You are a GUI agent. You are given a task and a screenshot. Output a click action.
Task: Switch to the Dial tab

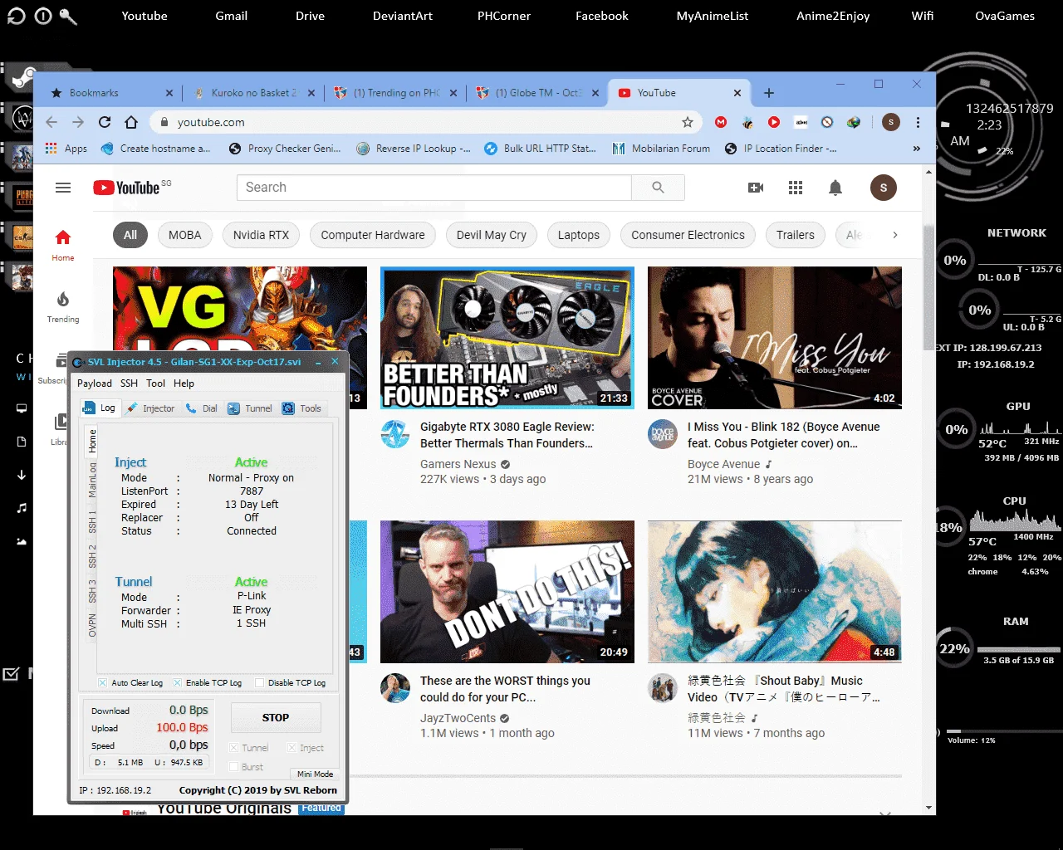coord(202,408)
